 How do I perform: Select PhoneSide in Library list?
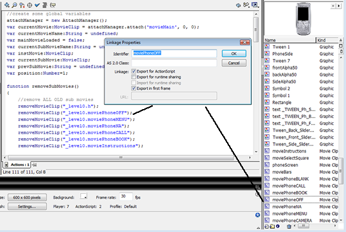(301, 54)
